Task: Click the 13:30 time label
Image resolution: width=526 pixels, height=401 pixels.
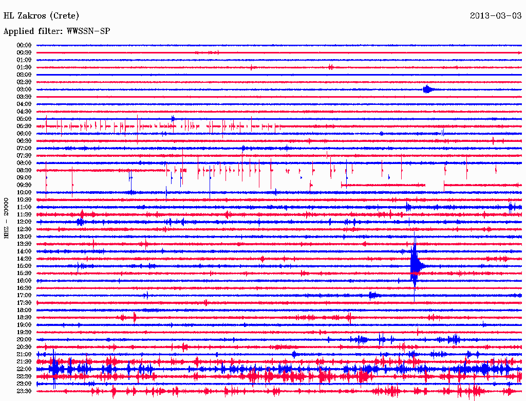Action: pos(24,244)
